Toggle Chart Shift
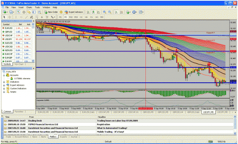 [x=121, y=12]
